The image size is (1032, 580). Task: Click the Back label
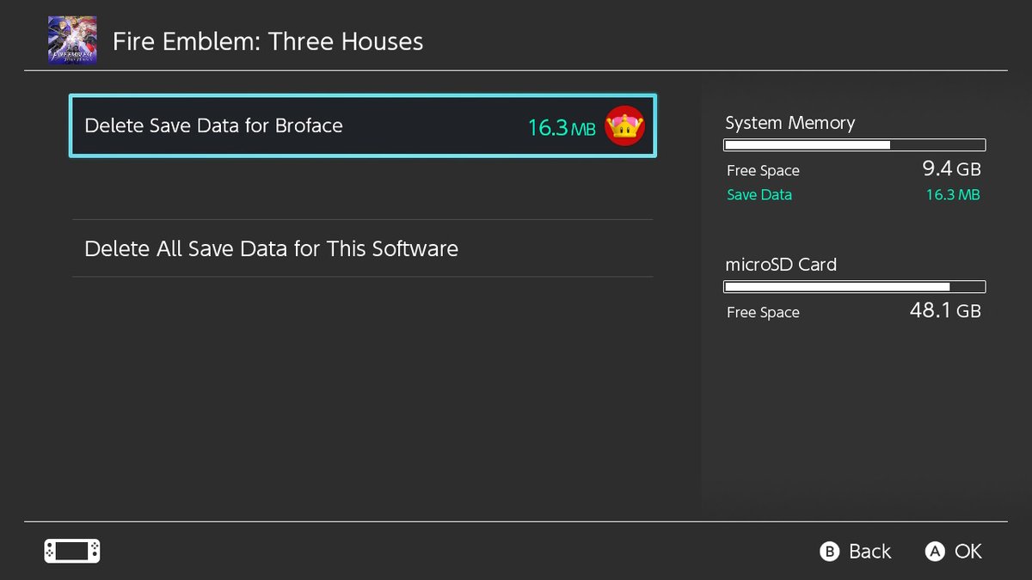(870, 552)
